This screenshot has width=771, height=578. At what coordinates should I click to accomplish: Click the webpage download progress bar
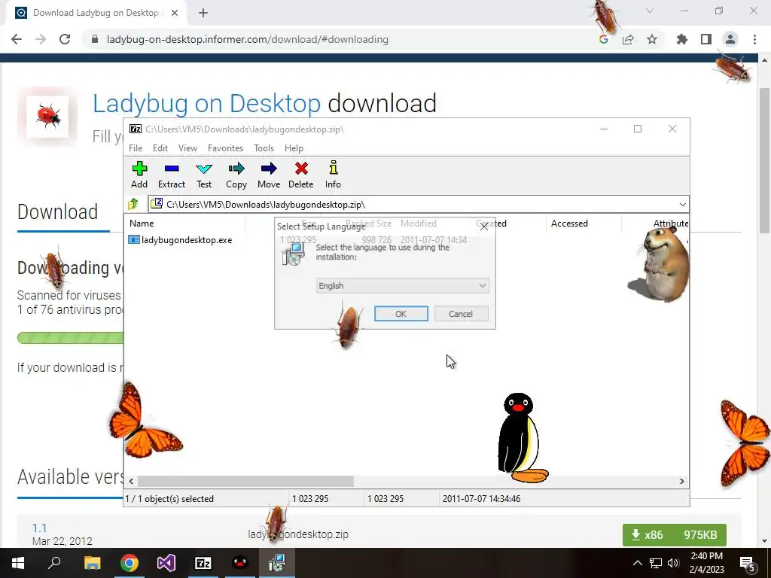[x=70, y=338]
